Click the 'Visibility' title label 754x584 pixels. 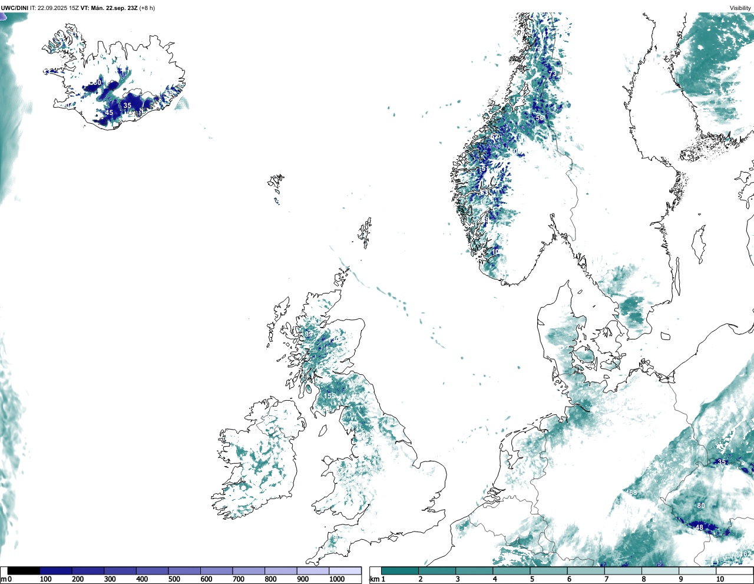pos(740,8)
